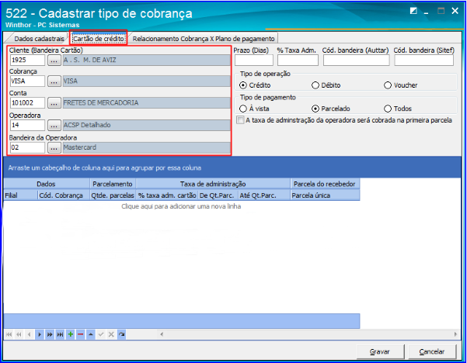Viewport: 467px width, 363px height.
Task: Select the Débito operation type
Action: [315, 85]
